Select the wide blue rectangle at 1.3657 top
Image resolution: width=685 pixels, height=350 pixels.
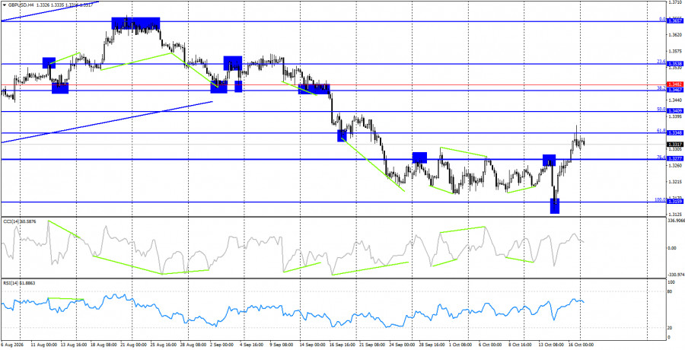click(x=135, y=23)
